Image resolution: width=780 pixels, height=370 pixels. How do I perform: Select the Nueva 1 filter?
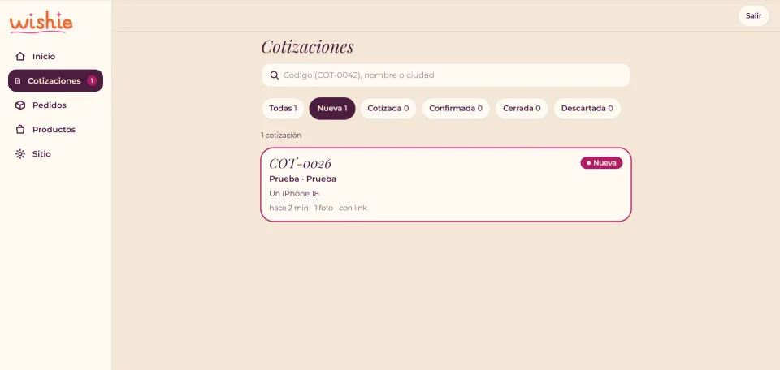tap(332, 108)
